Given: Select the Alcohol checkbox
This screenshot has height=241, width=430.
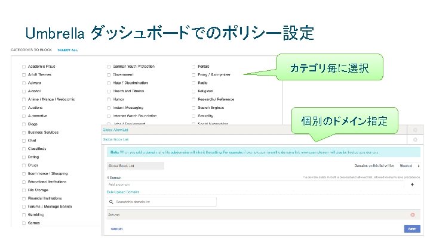Looking at the screenshot, I should tap(24, 91).
